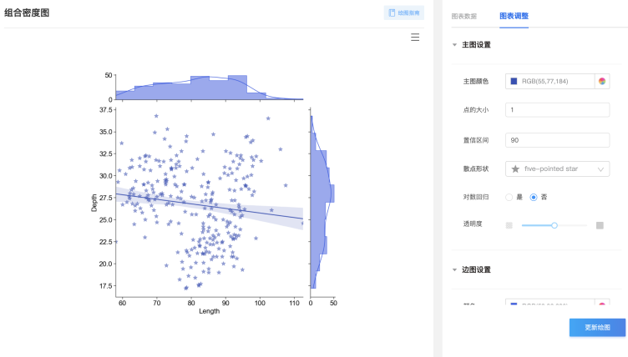Viewport: 628px width, 357px height.
Task: Select 是 for 对数回归
Action: (509, 197)
